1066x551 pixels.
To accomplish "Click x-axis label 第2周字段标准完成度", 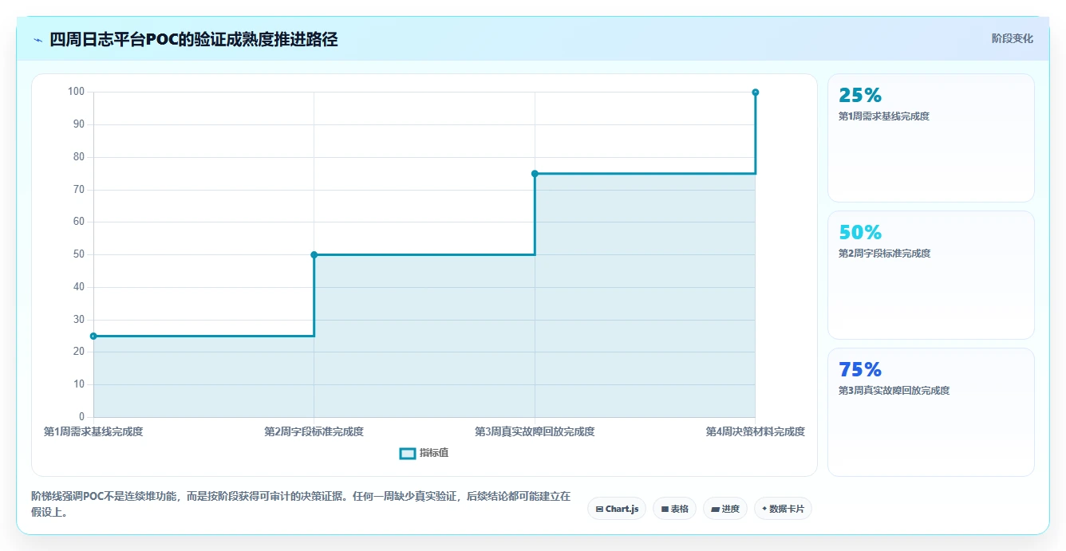I will pyautogui.click(x=314, y=431).
